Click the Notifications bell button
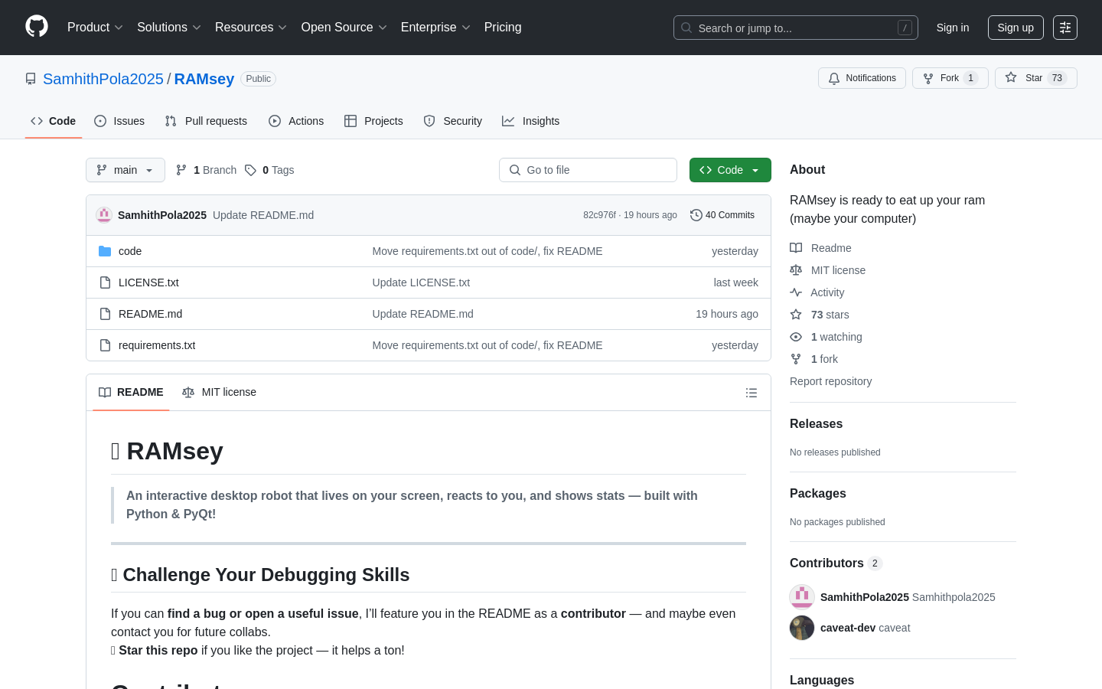Screen dimensions: 1102x689 (x=862, y=78)
